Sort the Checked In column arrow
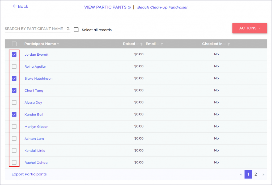The image size is (272, 185). pyautogui.click(x=229, y=44)
